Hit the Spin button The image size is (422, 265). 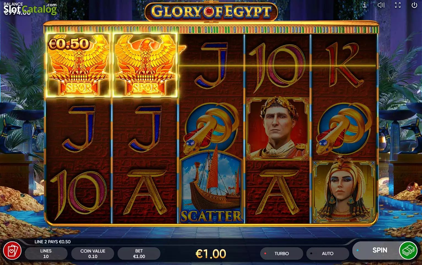380,250
